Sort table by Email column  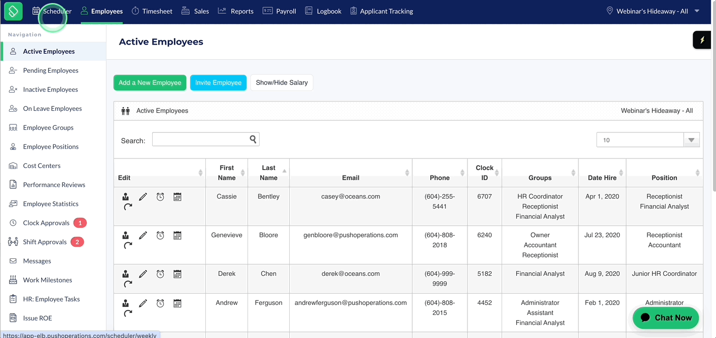point(350,173)
